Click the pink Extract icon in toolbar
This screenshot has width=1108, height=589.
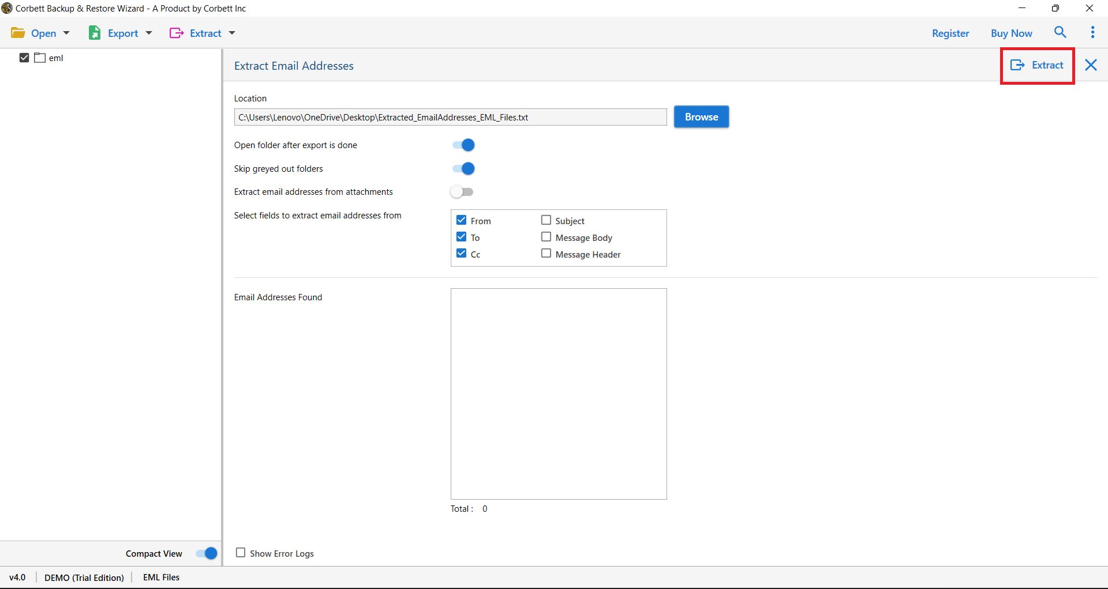pos(177,33)
